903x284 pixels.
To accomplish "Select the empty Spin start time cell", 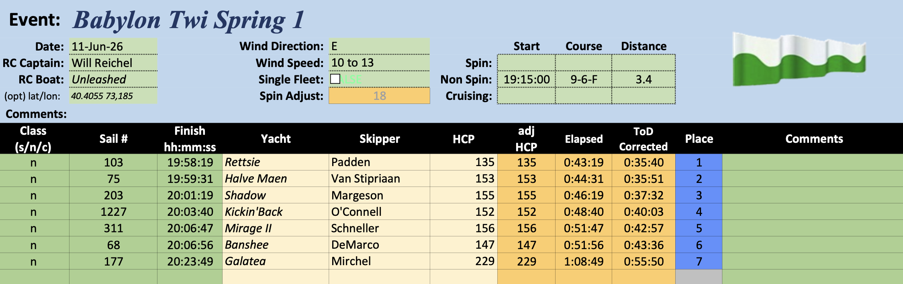I will point(527,63).
